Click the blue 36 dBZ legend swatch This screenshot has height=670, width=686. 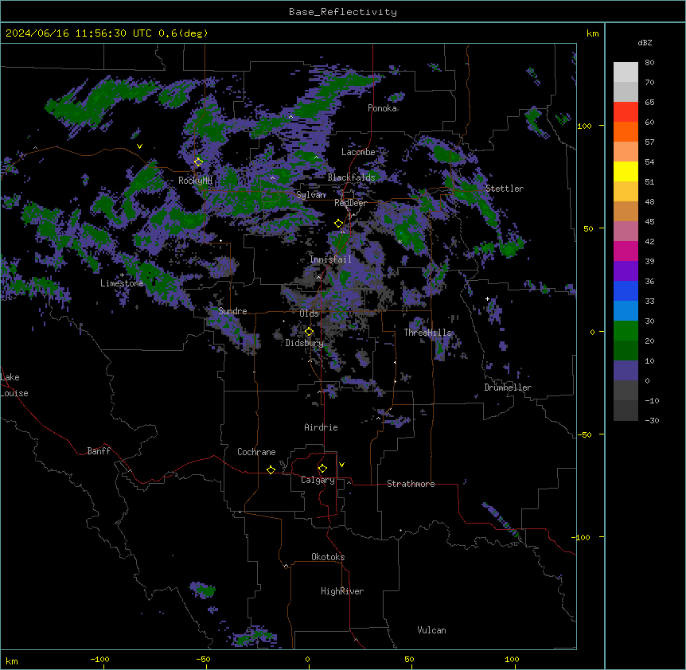[x=626, y=290]
